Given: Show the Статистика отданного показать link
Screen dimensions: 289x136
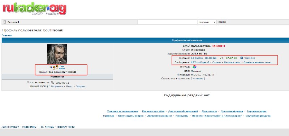Looking at the screenshot, I should [x=198, y=79].
